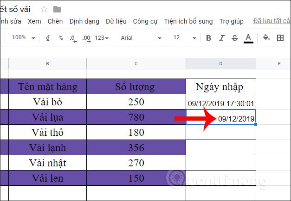The image size is (291, 201).
Task: Open the Xem menu
Action: (34, 21)
